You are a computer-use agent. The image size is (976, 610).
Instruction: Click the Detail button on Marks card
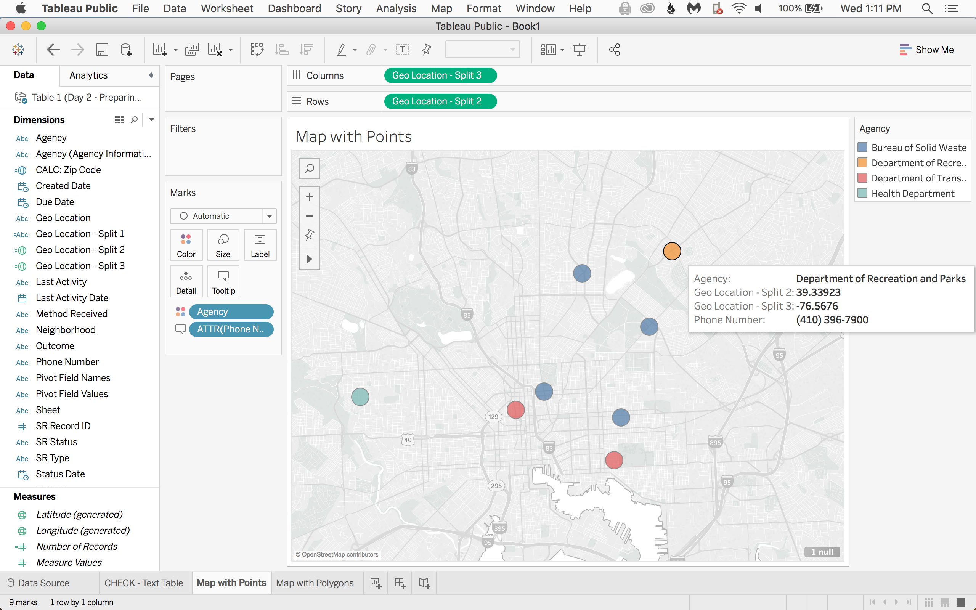(186, 282)
